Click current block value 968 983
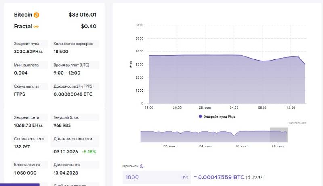323x186 pixels. click(x=62, y=125)
